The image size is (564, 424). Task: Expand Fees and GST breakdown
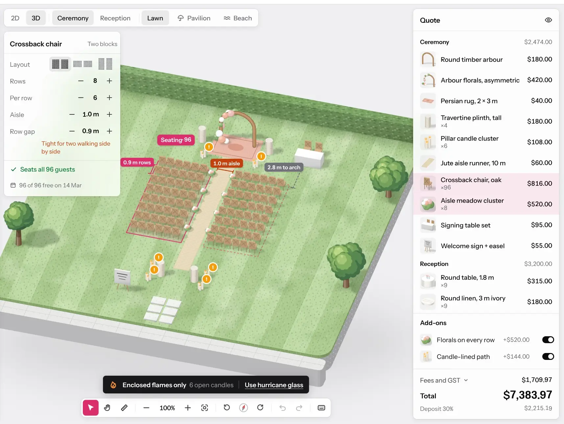(444, 380)
